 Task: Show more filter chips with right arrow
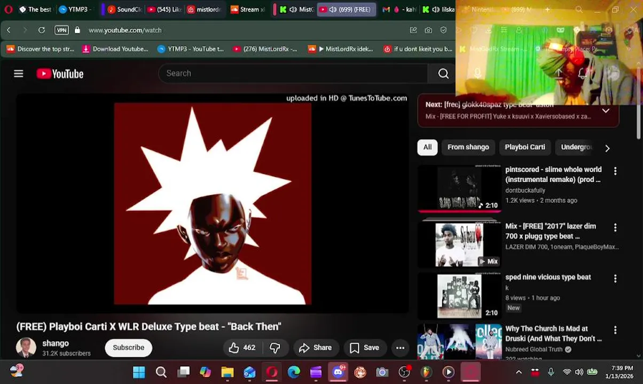[x=607, y=148]
